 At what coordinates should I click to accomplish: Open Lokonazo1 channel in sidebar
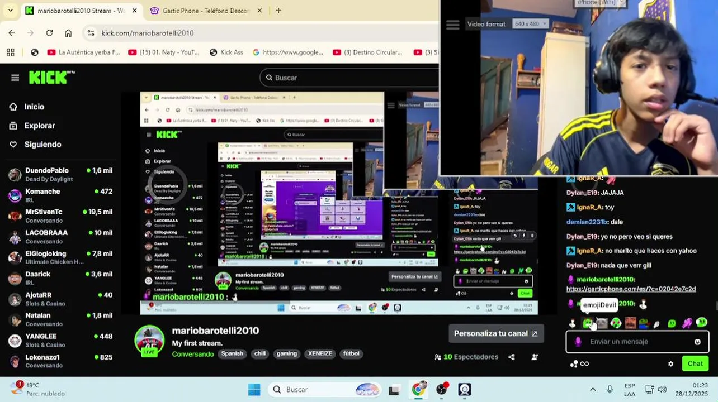tap(60, 361)
